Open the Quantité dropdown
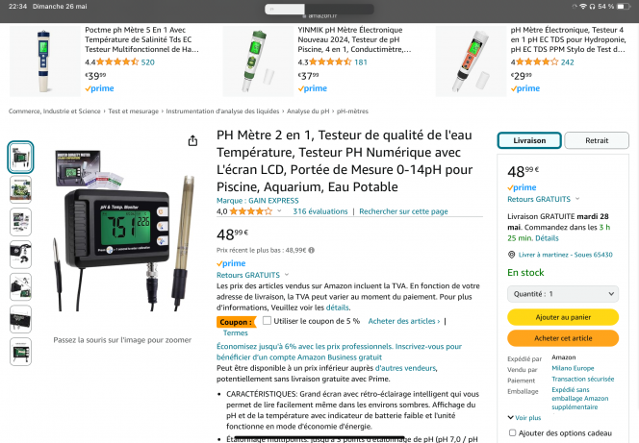Screen dimensions: 639x443 (x=563, y=294)
